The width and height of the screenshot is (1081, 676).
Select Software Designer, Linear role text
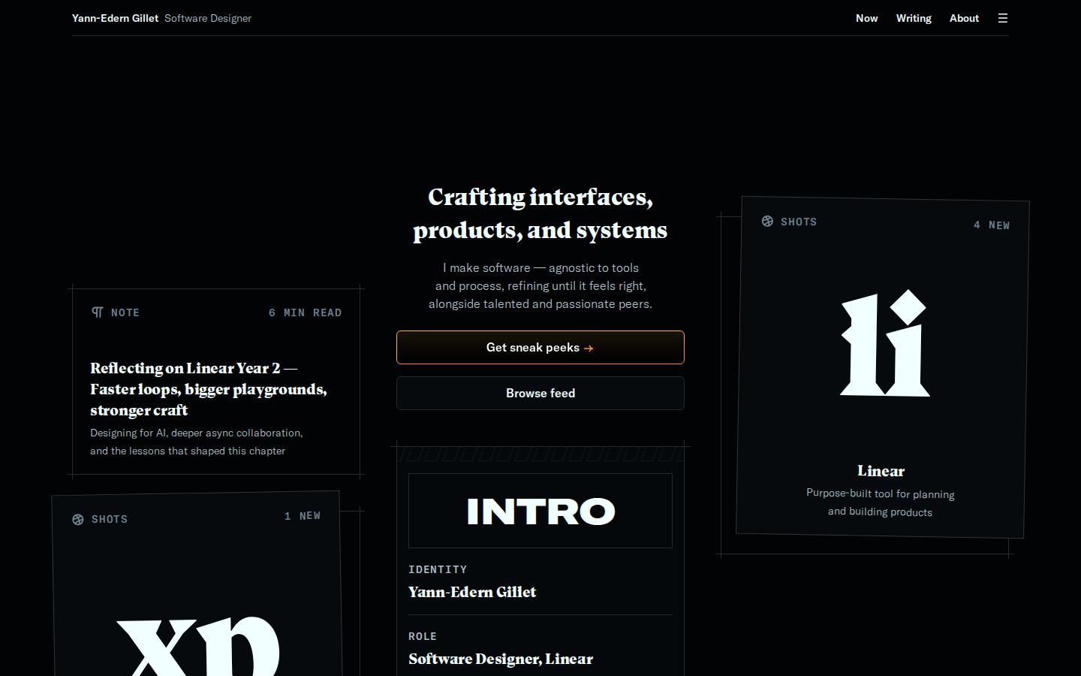pos(501,659)
